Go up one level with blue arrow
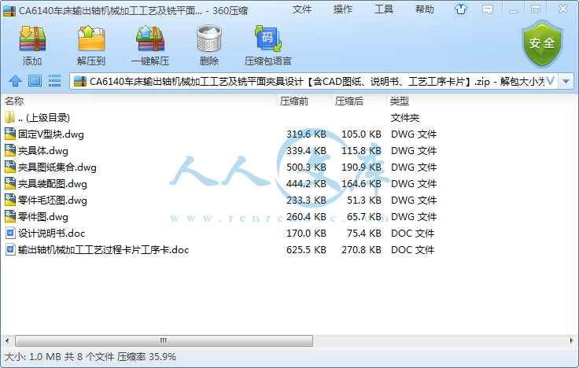 coord(15,81)
